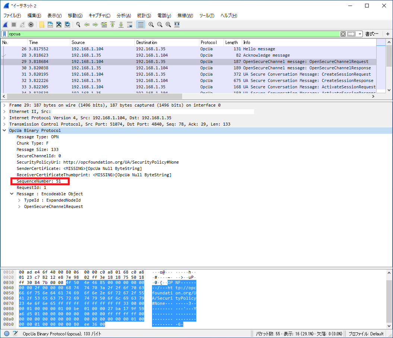
Task: Expand TypeId : ExpandedNodeId node
Action: click(19, 200)
